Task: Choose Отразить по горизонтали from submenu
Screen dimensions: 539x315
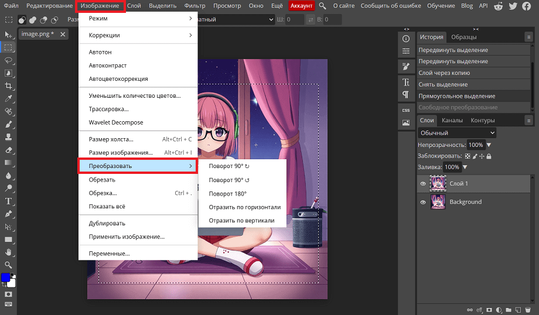Action: (x=245, y=207)
